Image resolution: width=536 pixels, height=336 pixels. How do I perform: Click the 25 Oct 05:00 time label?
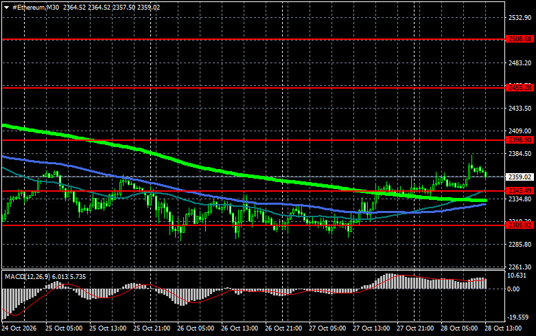click(x=64, y=328)
